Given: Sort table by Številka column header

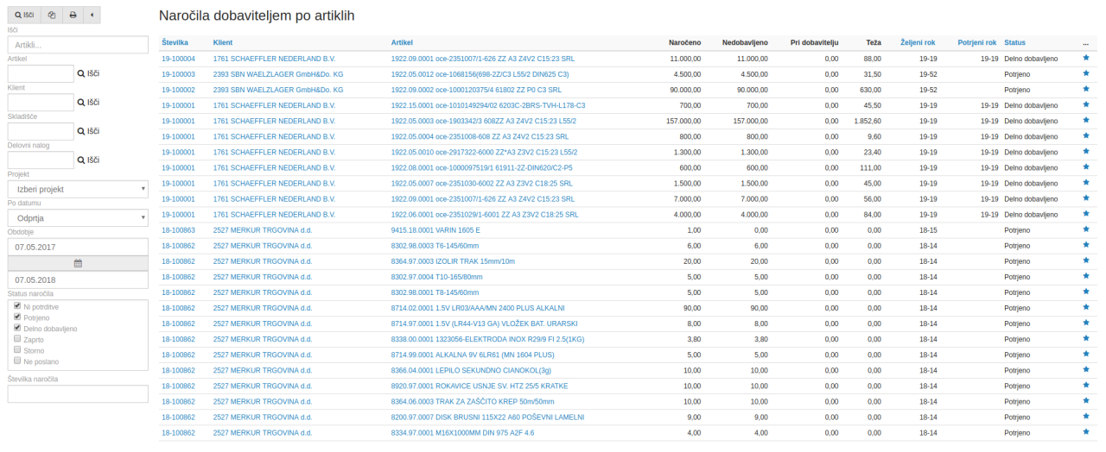Looking at the screenshot, I should tap(175, 42).
